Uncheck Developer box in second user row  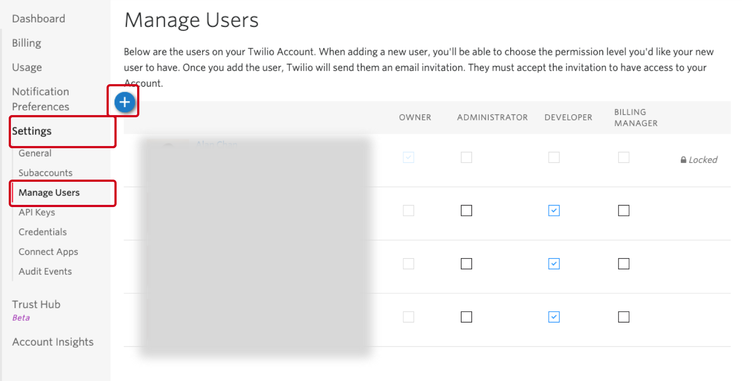553,211
